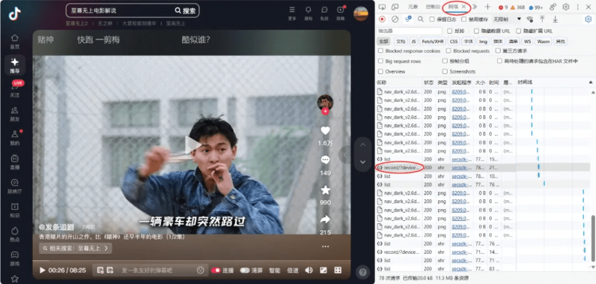Mute the video with the volume icon
596x284 pixels.
(x=309, y=270)
